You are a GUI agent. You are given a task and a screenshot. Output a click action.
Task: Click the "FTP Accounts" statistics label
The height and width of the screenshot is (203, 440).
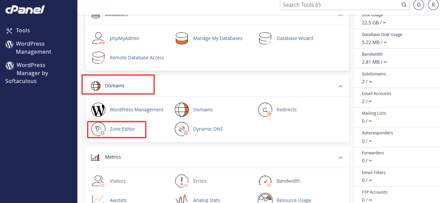(375, 192)
